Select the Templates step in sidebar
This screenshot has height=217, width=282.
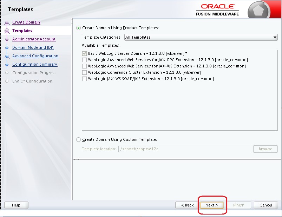point(22,31)
